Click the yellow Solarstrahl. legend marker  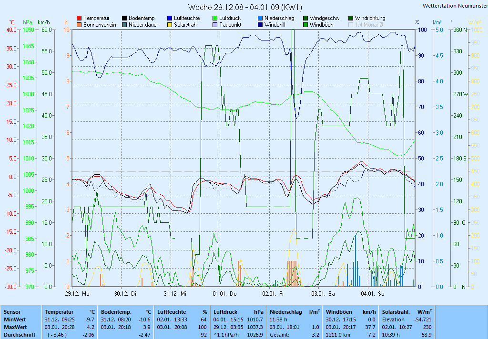(170, 25)
